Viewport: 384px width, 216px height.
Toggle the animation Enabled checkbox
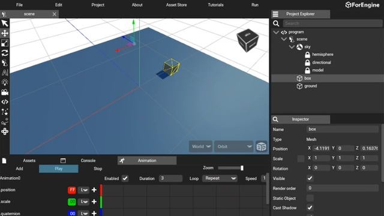(x=125, y=178)
